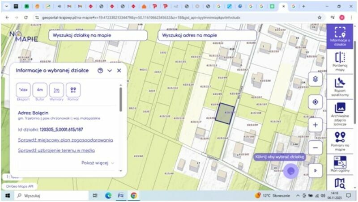358x202 pixels.
Task: Zoom in with the plus button
Action: [x=315, y=125]
